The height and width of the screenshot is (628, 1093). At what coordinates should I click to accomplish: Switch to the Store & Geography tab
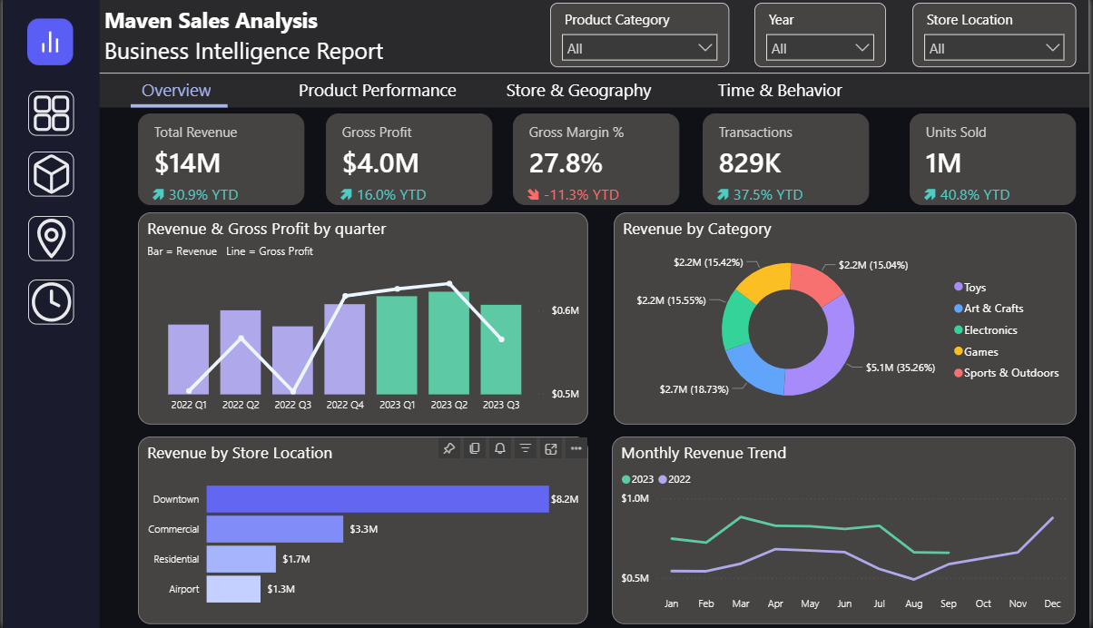tap(579, 90)
